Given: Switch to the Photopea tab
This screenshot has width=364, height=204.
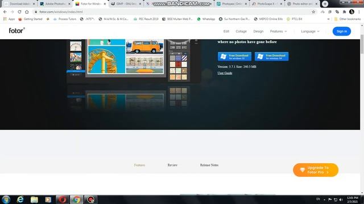Looking at the screenshot, I should click(231, 4).
